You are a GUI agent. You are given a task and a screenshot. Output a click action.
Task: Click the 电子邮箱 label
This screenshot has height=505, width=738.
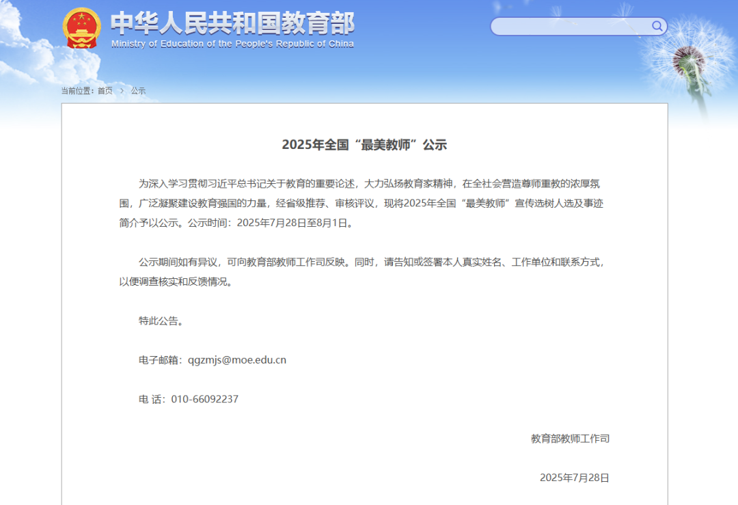pyautogui.click(x=162, y=359)
